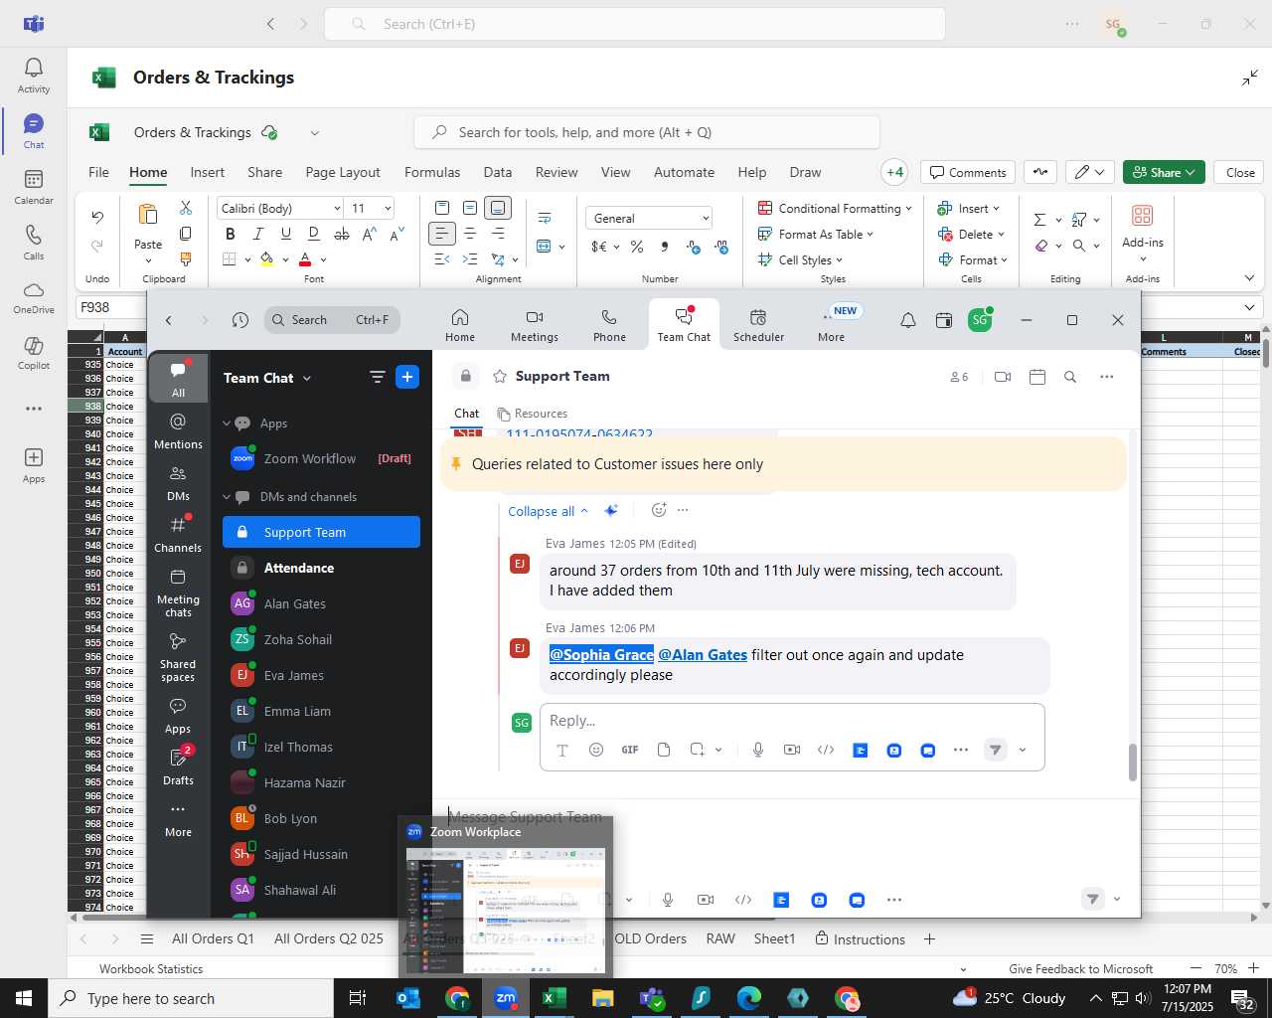Screen dimensions: 1272x1018
Task: Open the Data ribbon tab
Action: coord(498,172)
